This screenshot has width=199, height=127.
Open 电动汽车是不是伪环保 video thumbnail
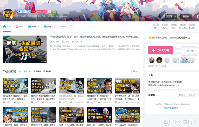coord(71,86)
